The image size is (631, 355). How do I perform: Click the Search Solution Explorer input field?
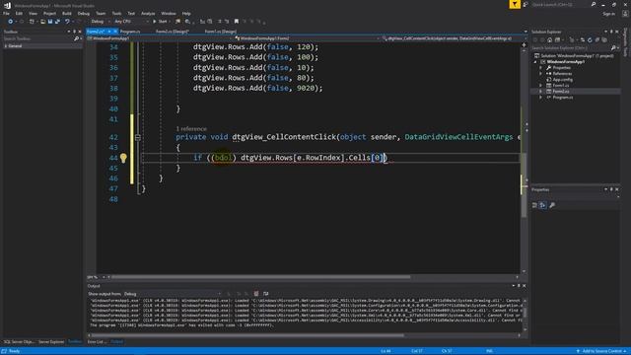571,48
